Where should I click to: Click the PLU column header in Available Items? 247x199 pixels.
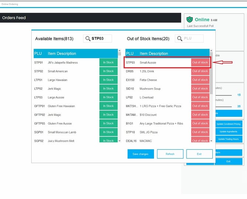38,53
